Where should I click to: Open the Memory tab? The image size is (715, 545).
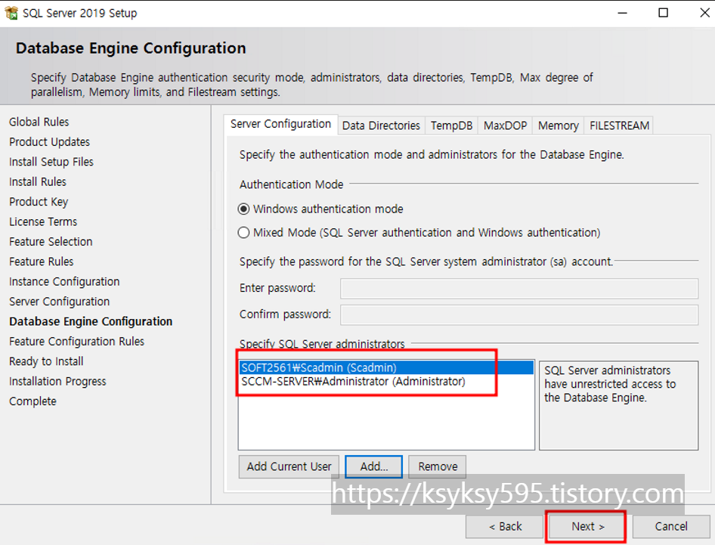558,125
